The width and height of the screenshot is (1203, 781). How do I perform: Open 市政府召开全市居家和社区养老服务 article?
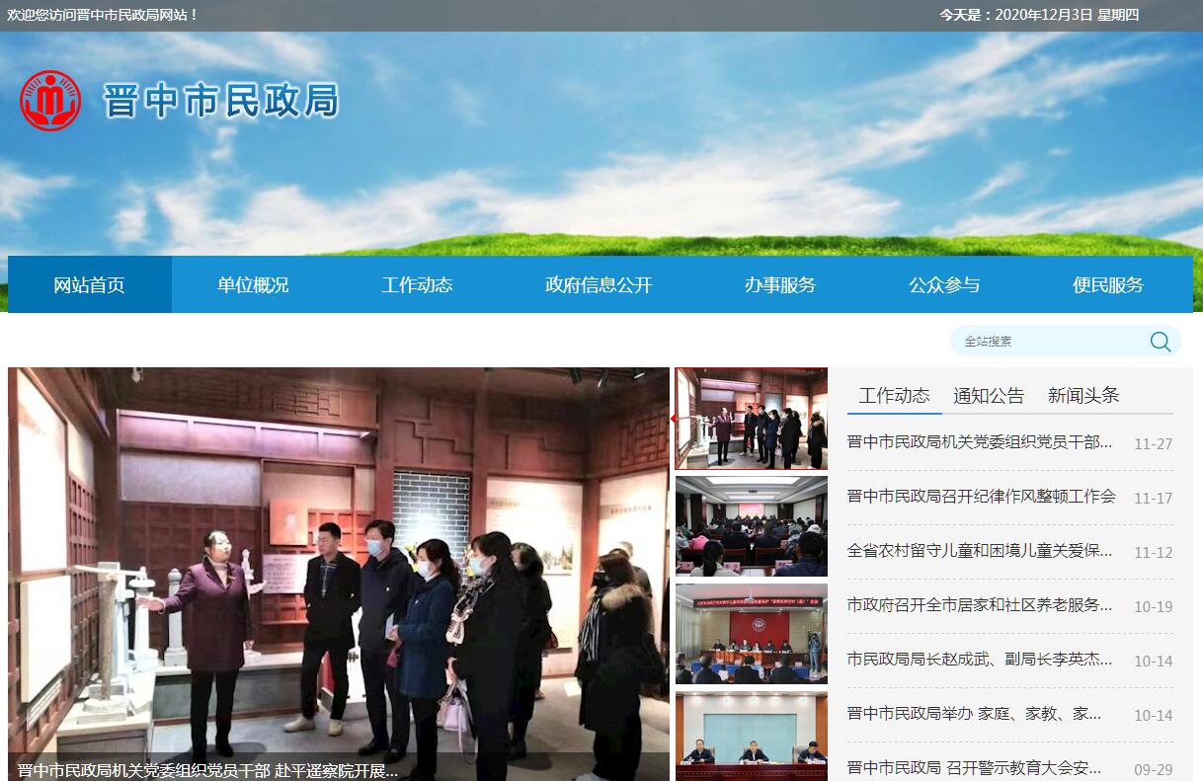(x=980, y=605)
